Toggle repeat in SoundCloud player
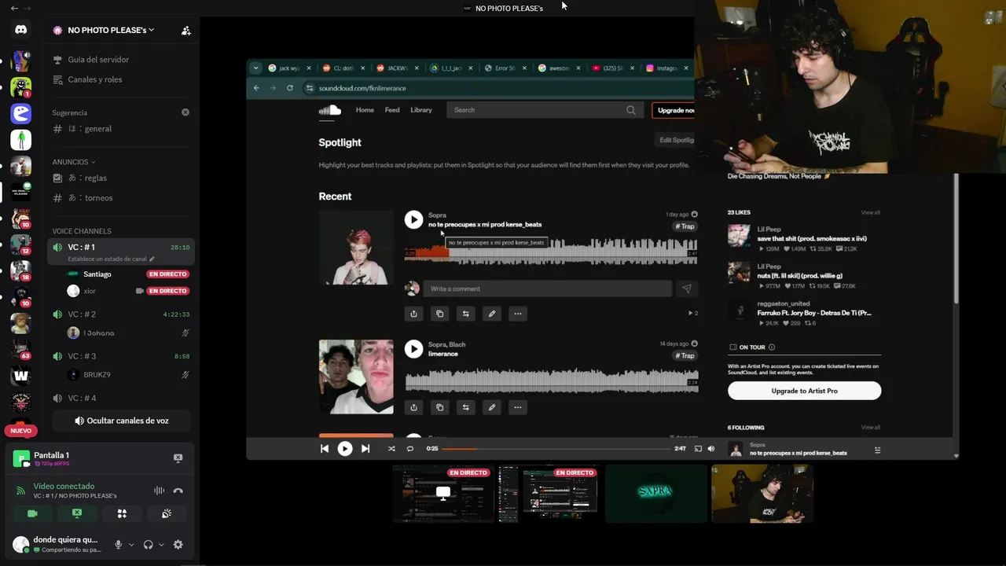Image resolution: width=1006 pixels, height=566 pixels. [x=409, y=449]
